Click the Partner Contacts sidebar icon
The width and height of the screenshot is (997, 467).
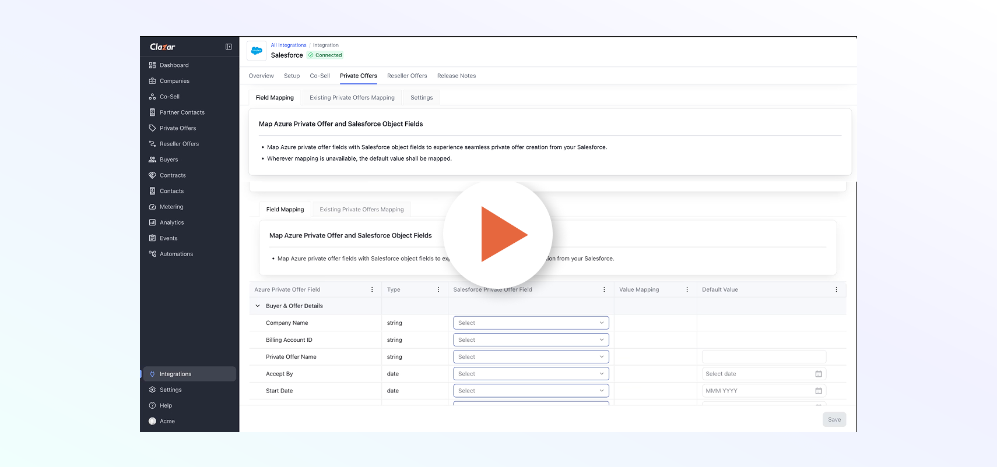(x=152, y=112)
